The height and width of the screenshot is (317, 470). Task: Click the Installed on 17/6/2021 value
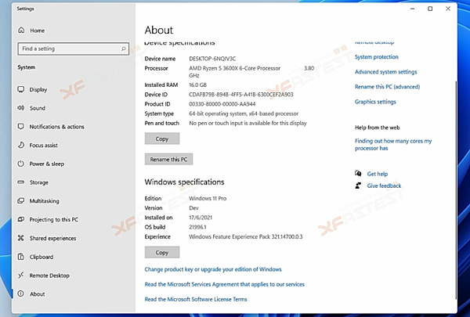(x=201, y=218)
